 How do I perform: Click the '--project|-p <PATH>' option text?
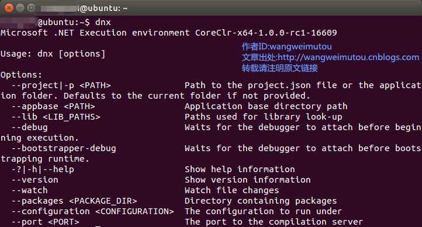(x=61, y=85)
